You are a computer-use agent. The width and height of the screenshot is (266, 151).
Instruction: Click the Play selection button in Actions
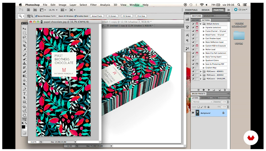[209, 90]
